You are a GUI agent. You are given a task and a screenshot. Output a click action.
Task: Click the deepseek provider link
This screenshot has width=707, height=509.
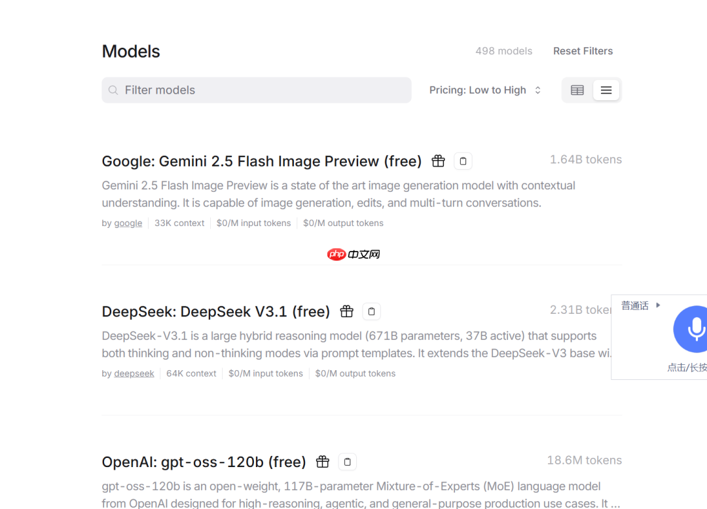[134, 373]
